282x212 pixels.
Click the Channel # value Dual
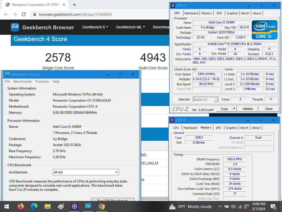coord(258,137)
